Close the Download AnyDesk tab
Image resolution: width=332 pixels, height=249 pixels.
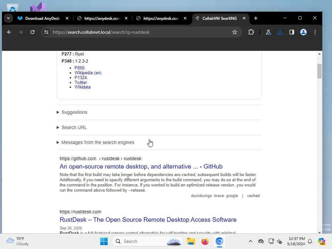[x=67, y=18]
